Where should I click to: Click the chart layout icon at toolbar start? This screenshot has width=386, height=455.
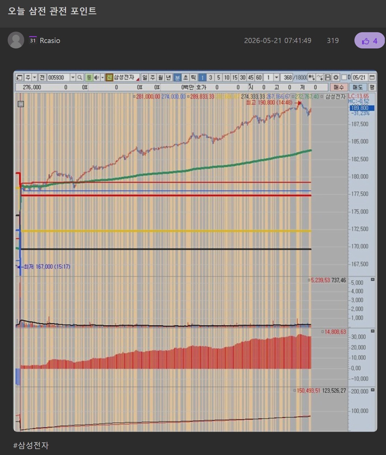click(x=19, y=77)
